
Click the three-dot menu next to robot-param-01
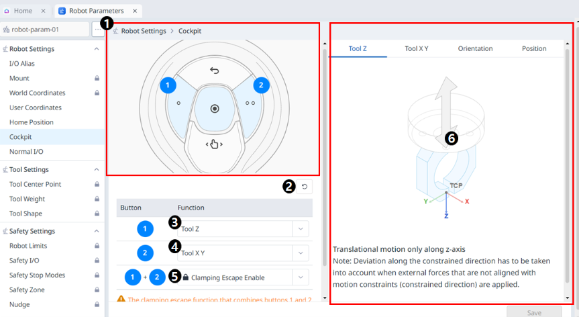tap(98, 30)
